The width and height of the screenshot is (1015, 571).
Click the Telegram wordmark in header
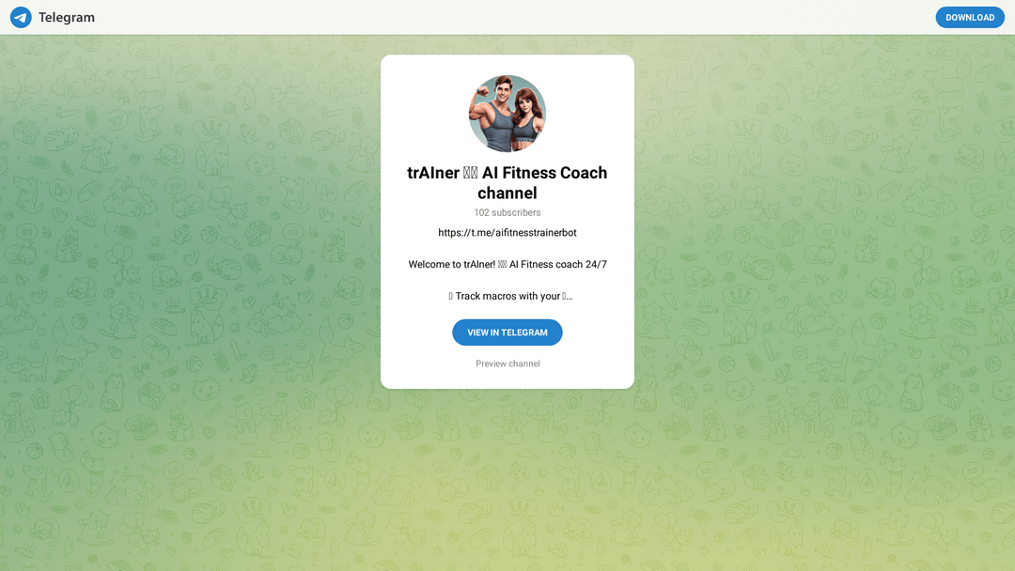(x=66, y=18)
